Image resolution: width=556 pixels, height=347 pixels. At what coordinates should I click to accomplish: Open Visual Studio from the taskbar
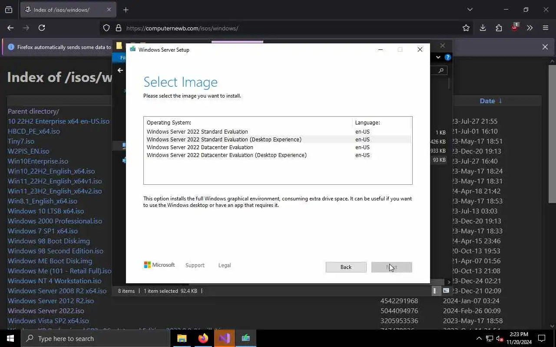(x=225, y=338)
